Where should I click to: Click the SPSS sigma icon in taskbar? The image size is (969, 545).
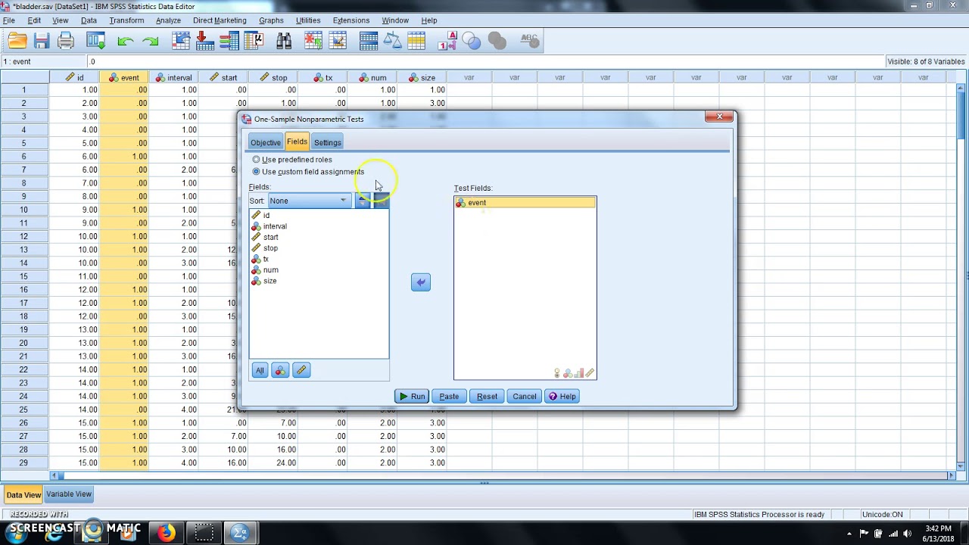click(239, 533)
